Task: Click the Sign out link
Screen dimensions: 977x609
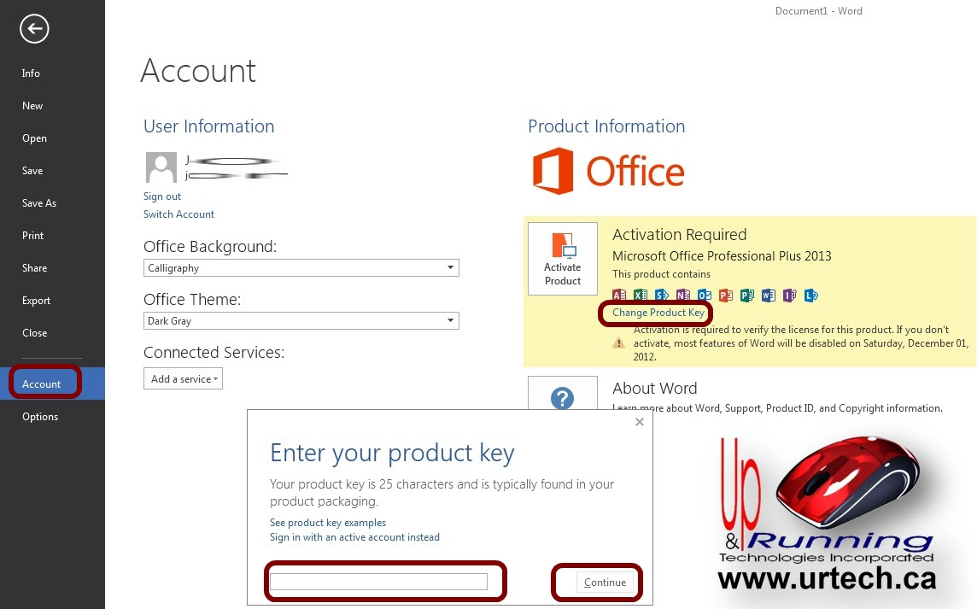Action: coord(162,196)
